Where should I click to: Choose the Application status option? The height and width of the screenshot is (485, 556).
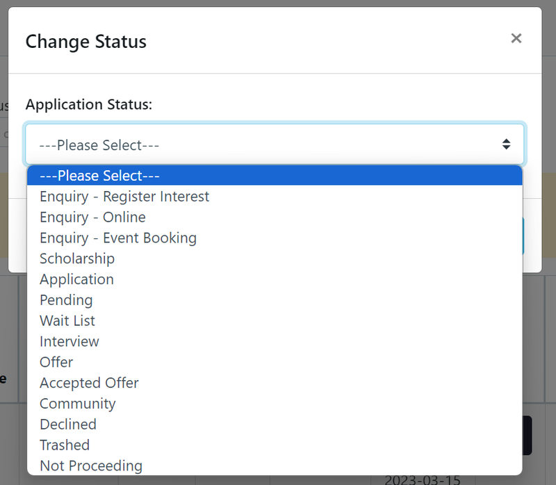76,279
